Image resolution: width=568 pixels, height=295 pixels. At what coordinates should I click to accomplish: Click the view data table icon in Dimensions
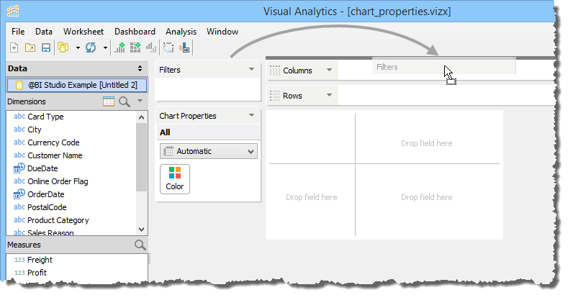[x=109, y=102]
